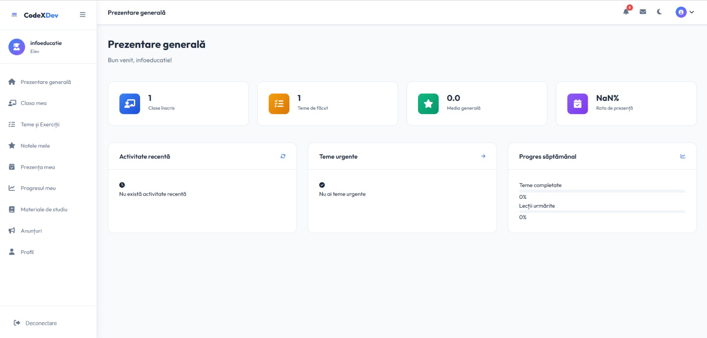Open all urgent tasks via arrow icon

(483, 156)
